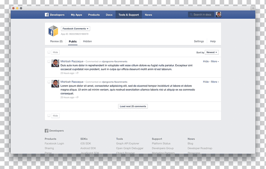
Task: Switch to the Hidden tab
Action: click(x=87, y=42)
